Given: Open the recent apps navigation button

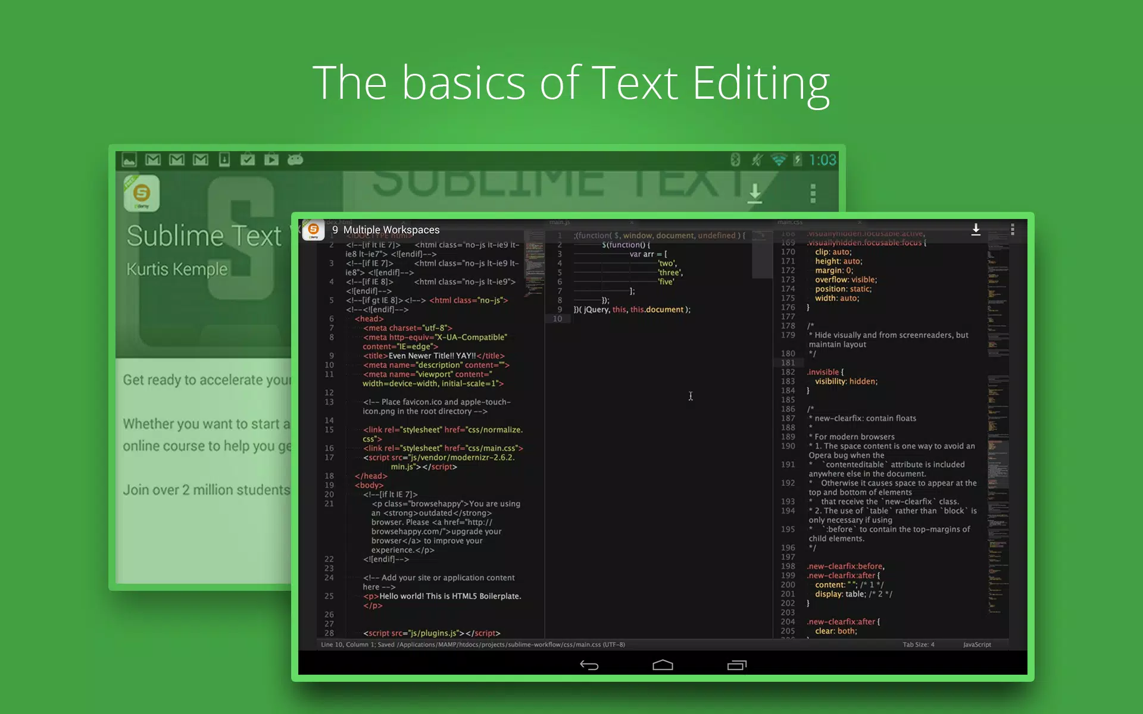Looking at the screenshot, I should [x=736, y=665].
